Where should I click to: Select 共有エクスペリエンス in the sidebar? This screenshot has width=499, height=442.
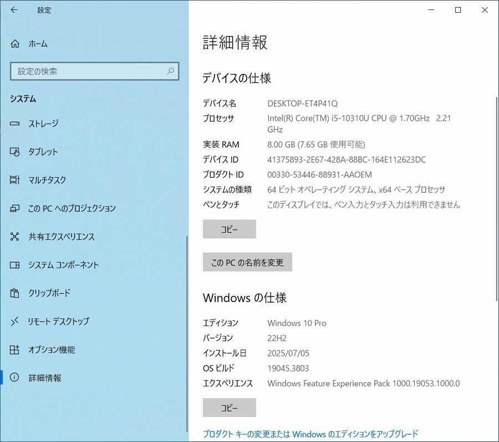pos(94,237)
